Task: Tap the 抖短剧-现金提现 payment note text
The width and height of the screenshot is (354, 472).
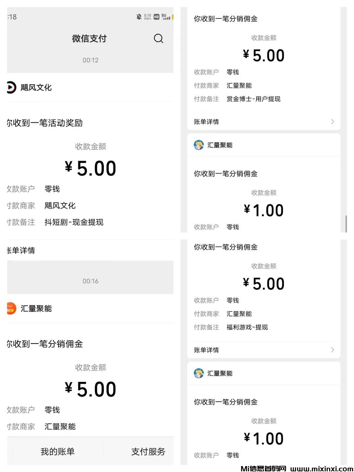Action: 74,222
